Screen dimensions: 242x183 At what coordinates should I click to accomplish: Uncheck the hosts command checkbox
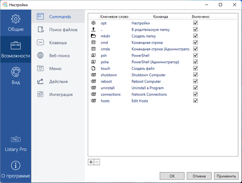click(x=195, y=101)
